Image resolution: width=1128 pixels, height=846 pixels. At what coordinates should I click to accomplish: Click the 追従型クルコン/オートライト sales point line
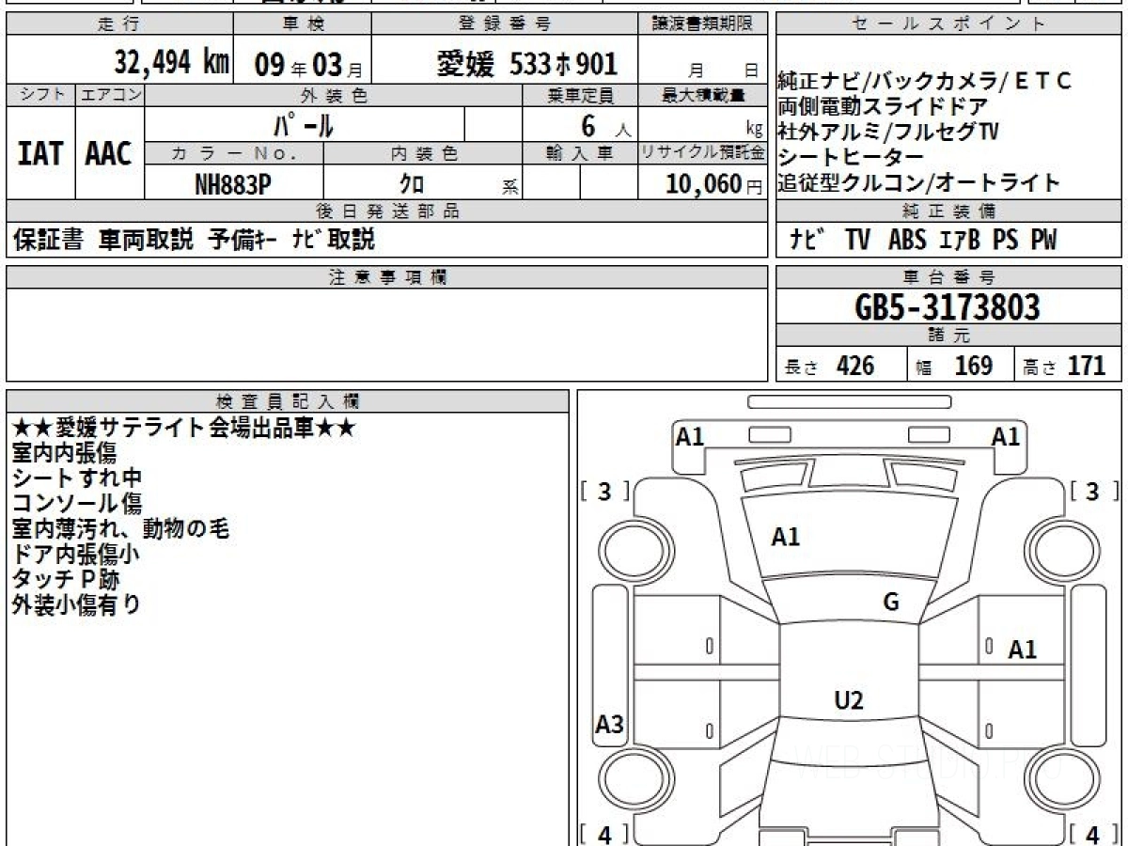pos(918,183)
